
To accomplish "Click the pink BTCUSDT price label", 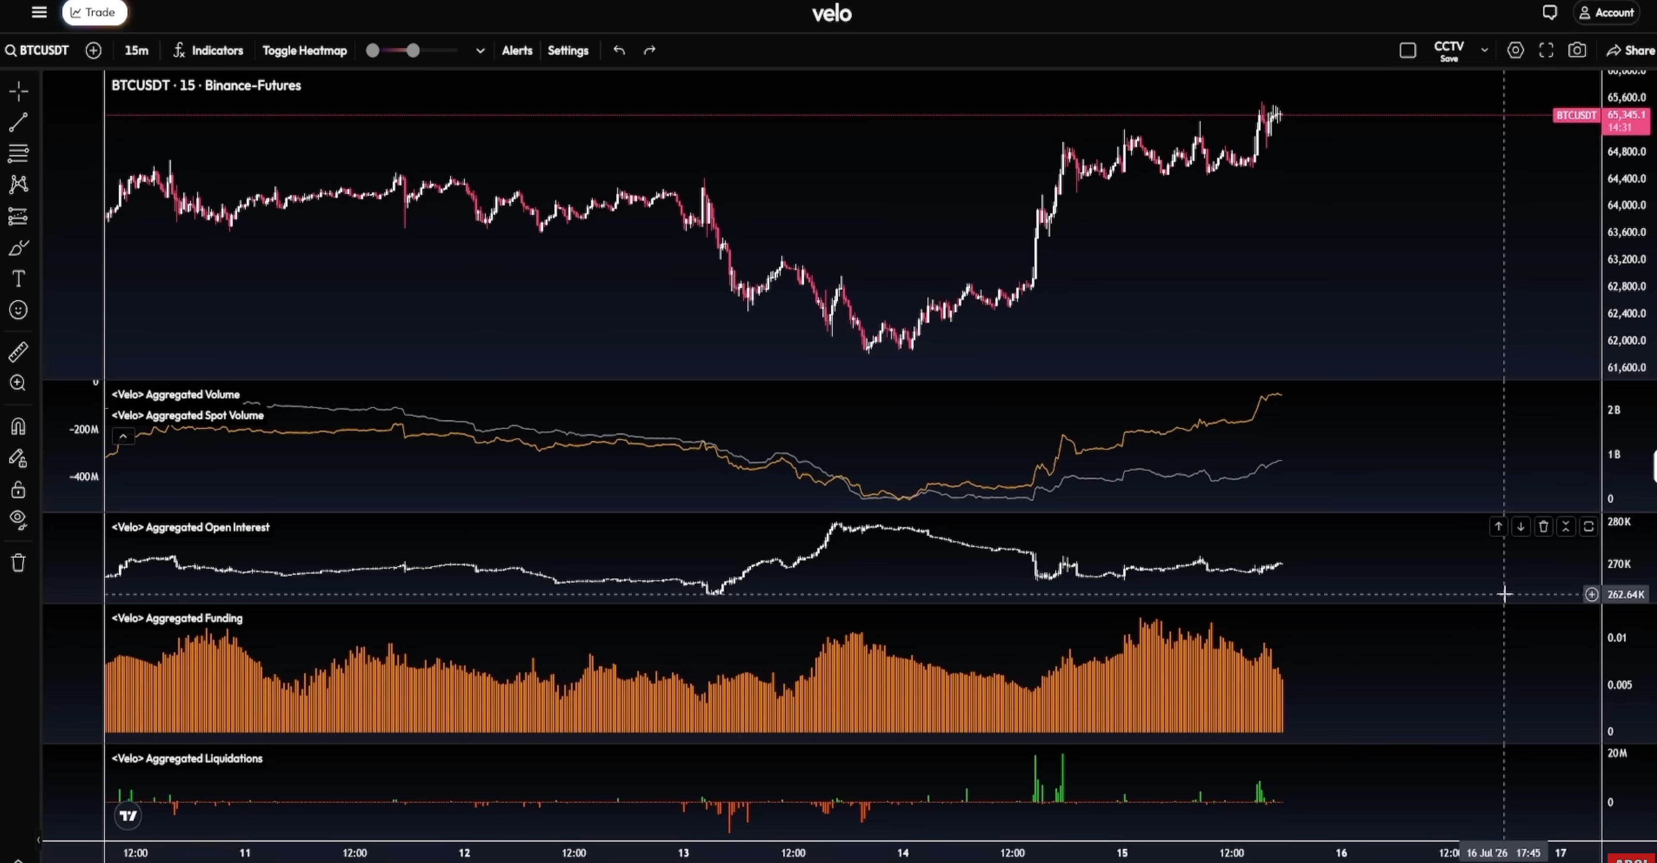I will [x=1576, y=115].
